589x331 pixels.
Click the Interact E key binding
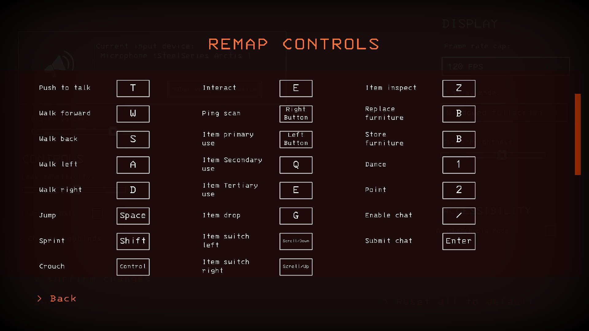(x=296, y=88)
